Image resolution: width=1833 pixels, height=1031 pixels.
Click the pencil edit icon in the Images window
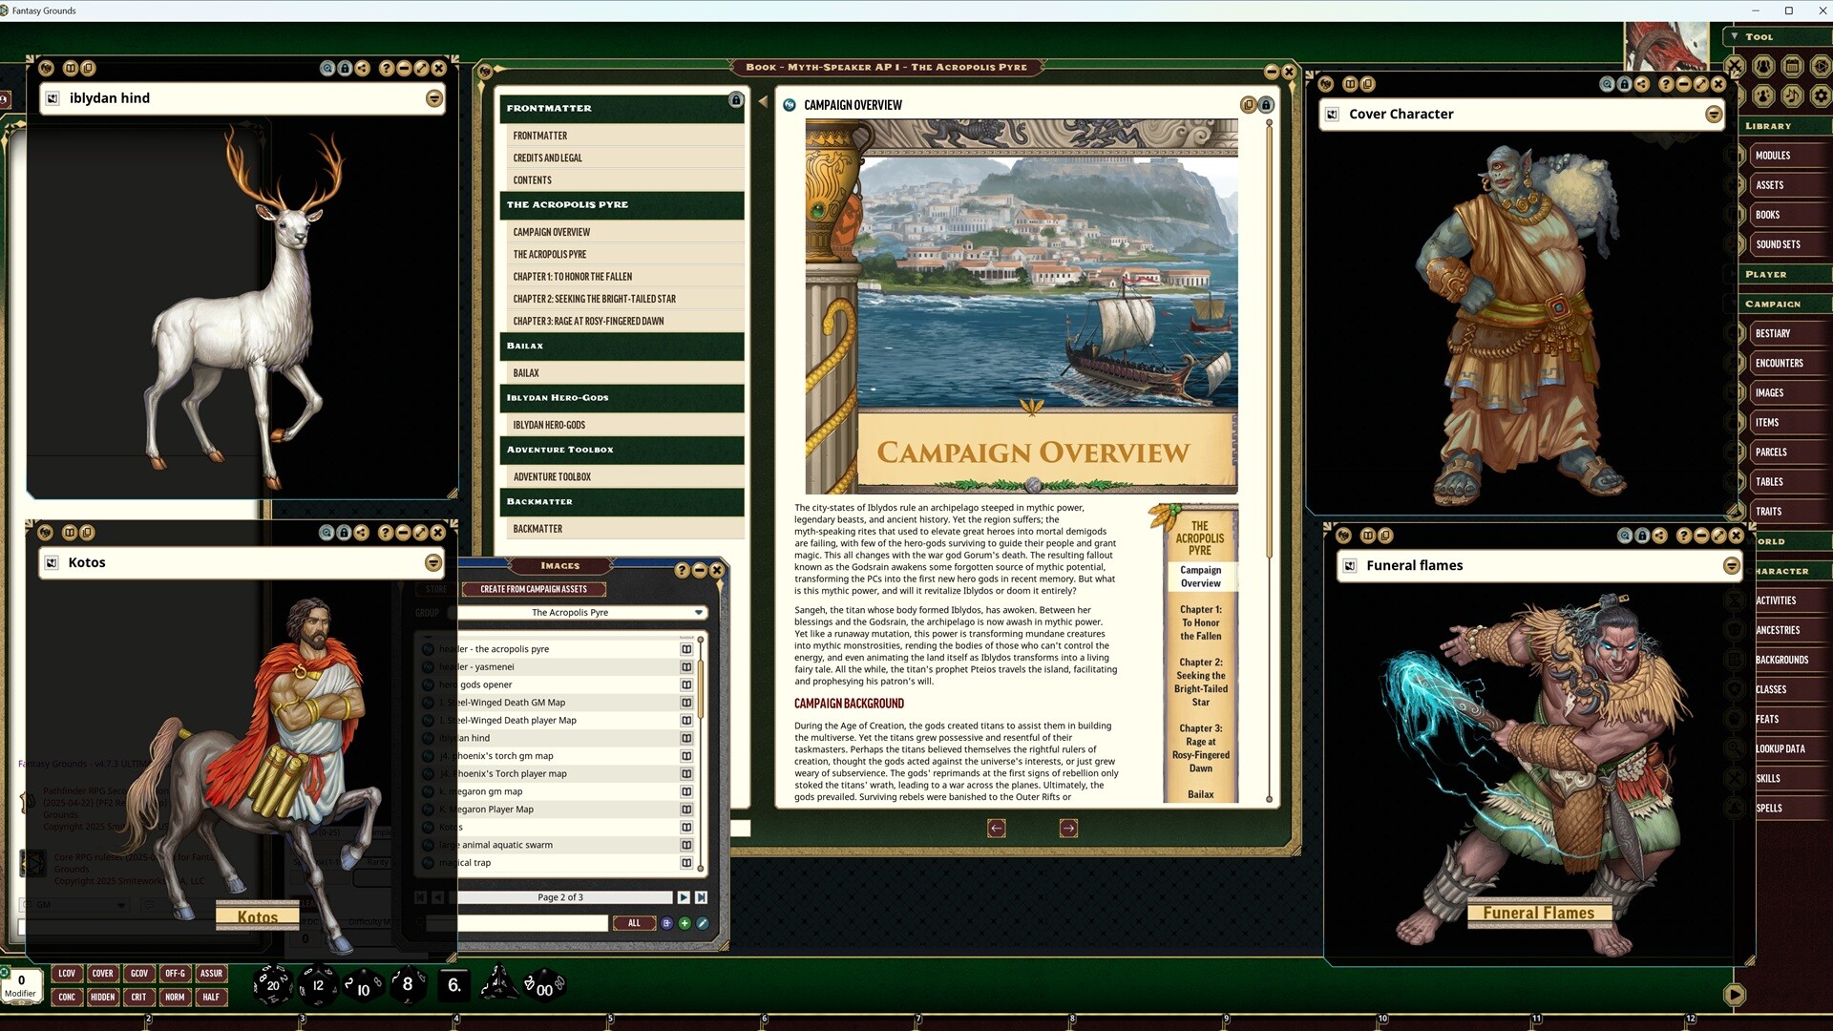pos(704,923)
